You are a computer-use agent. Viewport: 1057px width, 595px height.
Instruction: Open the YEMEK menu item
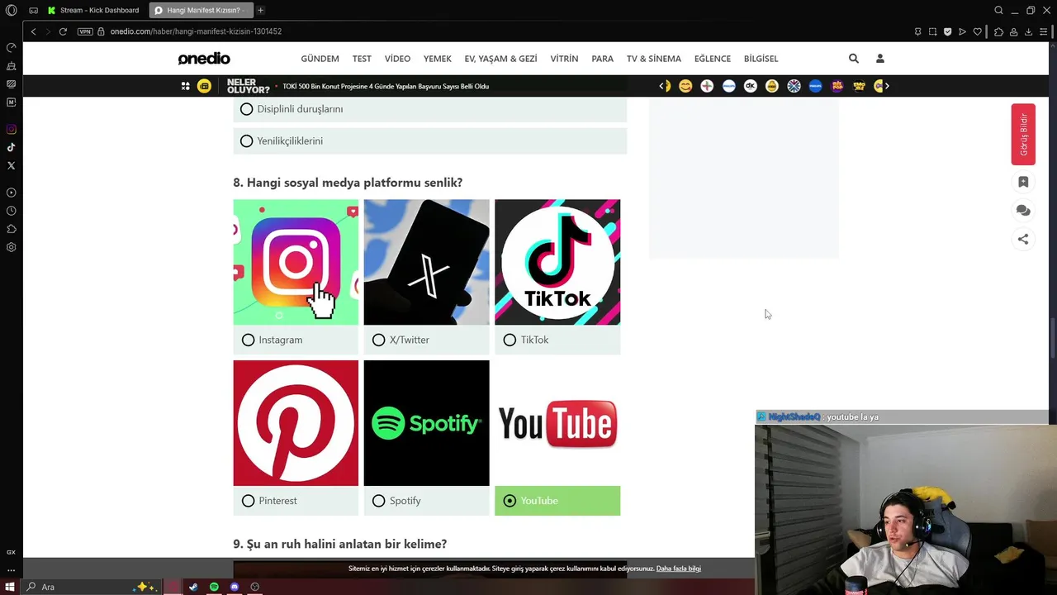438,59
